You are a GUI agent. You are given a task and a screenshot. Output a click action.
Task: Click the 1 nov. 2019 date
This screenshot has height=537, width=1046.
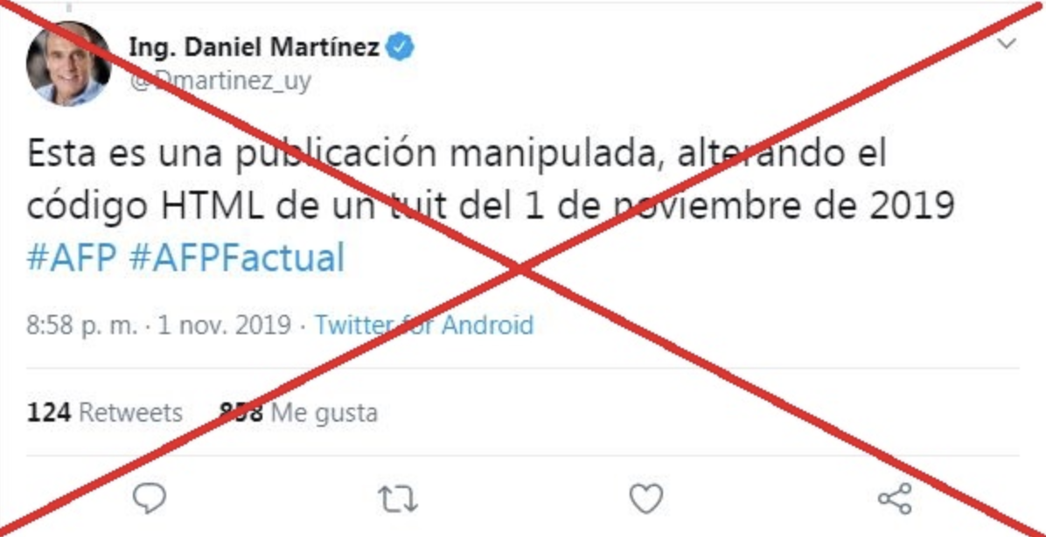point(225,325)
